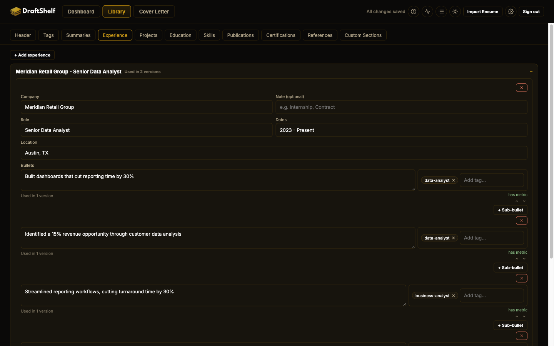554x346 pixels.
Task: Click the Company field with Meridian Retail Group
Action: [147, 107]
